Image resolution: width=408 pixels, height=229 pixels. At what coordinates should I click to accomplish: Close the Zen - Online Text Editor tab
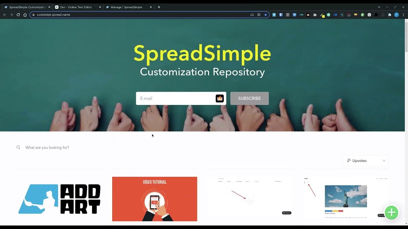click(100, 7)
